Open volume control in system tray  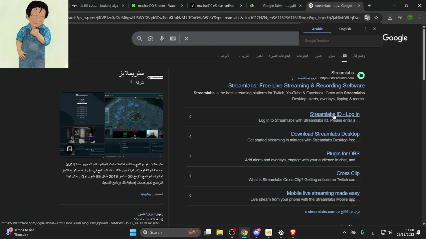390,232
